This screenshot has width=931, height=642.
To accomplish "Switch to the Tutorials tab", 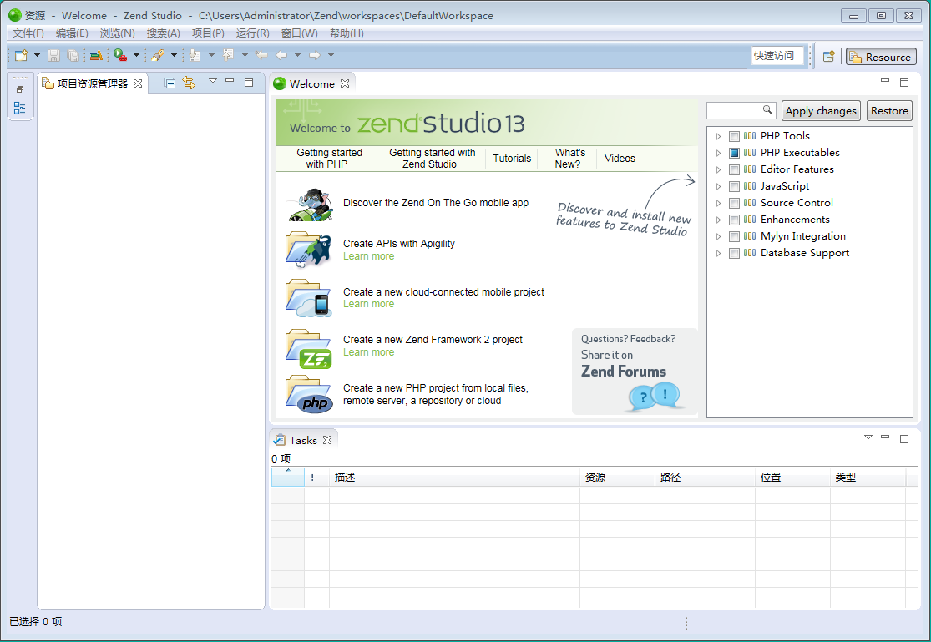I will (512, 159).
